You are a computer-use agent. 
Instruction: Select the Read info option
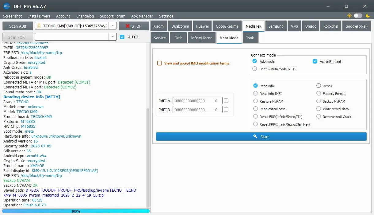[x=255, y=86]
